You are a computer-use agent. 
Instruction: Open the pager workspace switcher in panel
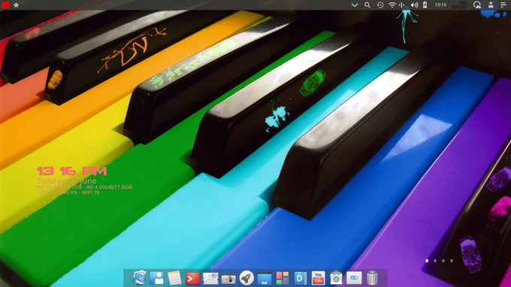point(459,5)
